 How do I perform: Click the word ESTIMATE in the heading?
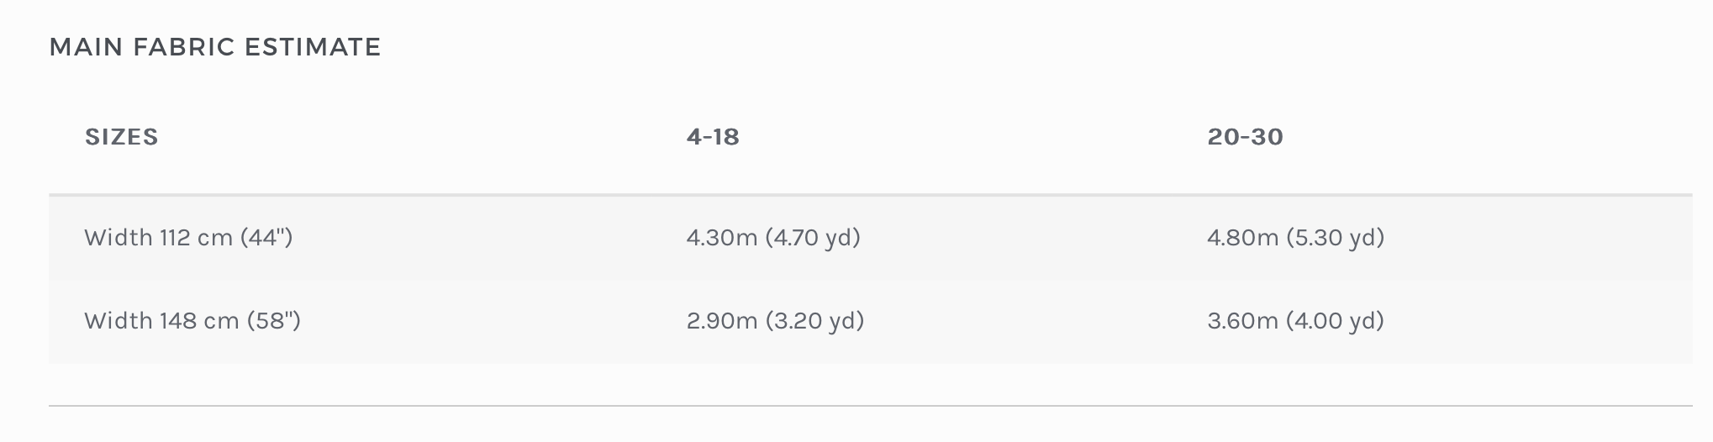(313, 47)
